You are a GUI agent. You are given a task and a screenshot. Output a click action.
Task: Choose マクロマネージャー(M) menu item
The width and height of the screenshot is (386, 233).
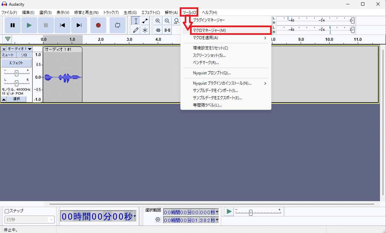pos(231,31)
